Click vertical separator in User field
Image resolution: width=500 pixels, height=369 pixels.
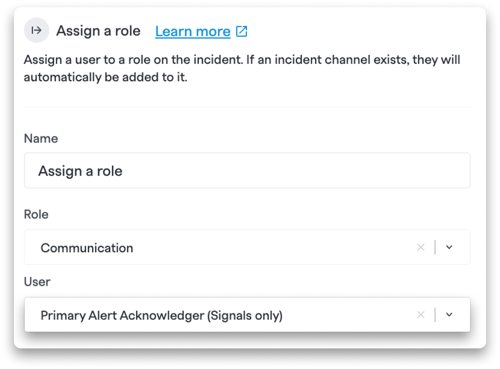pos(435,315)
